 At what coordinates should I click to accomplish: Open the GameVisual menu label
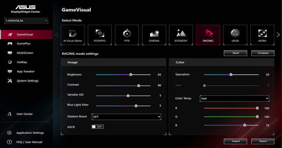tap(25, 34)
